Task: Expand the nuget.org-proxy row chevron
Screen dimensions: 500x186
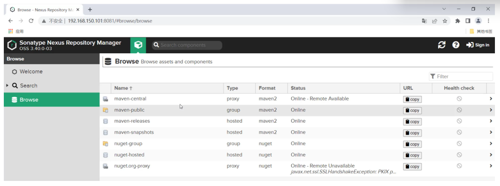Action: (x=491, y=166)
